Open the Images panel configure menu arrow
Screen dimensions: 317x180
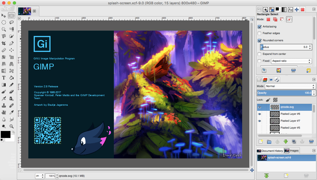314,150
